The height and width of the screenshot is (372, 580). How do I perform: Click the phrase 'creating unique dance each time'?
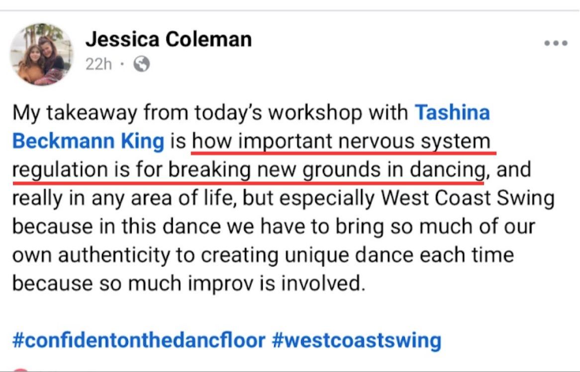357,255
